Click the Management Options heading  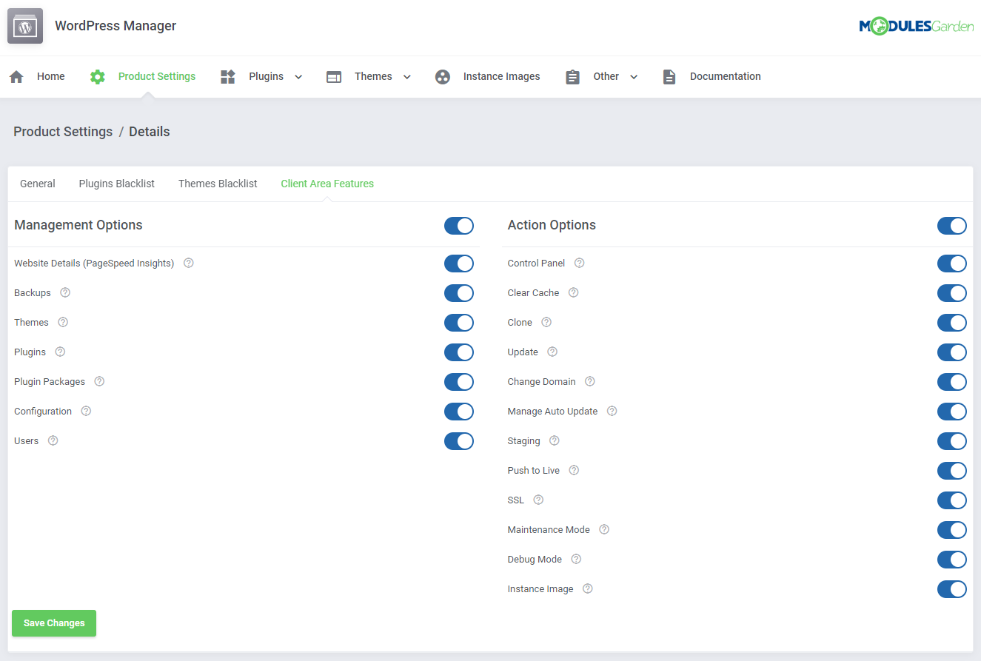(x=78, y=225)
